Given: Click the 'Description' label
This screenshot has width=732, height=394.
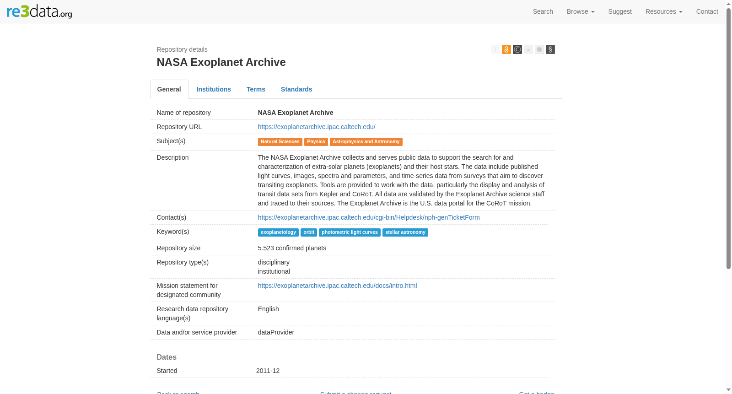Looking at the screenshot, I should pyautogui.click(x=172, y=157).
